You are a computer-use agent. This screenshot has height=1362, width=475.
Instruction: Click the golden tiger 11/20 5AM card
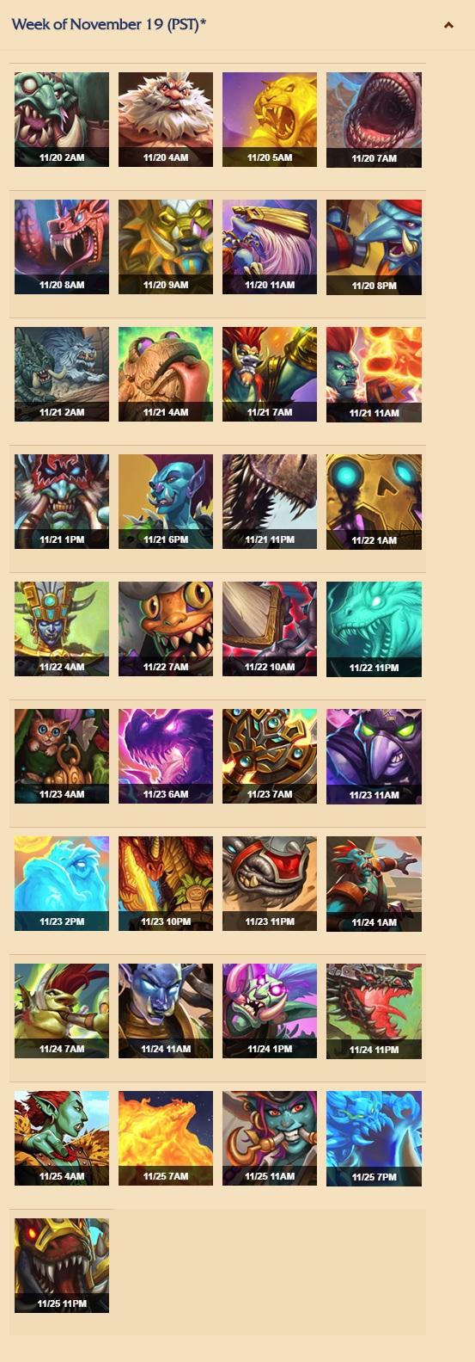[x=270, y=120]
